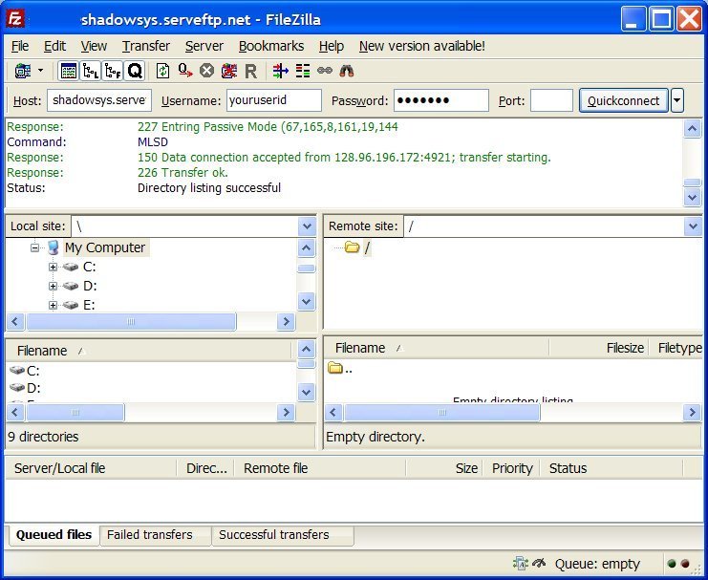The image size is (708, 580).
Task: Open the Local site path dropdown
Action: [x=307, y=226]
